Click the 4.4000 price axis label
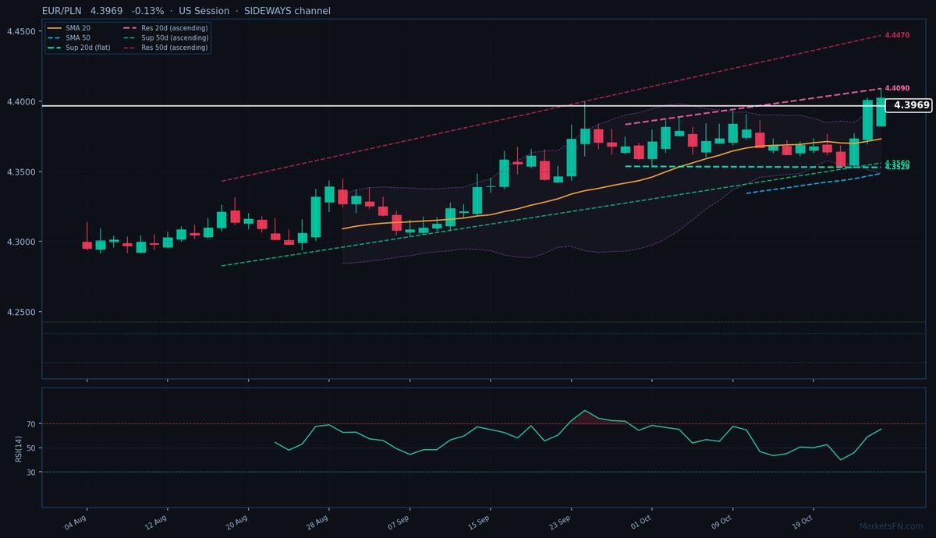The height and width of the screenshot is (538, 936). [x=20, y=101]
